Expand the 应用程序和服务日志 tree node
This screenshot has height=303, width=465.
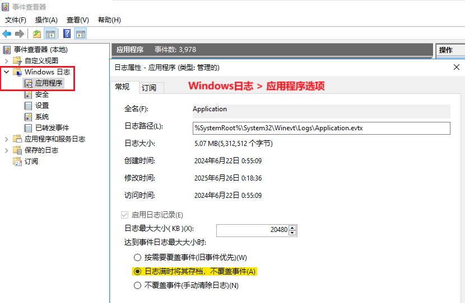coord(7,139)
